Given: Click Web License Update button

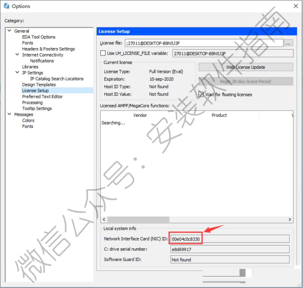Looking at the screenshot, I should click(245, 67).
